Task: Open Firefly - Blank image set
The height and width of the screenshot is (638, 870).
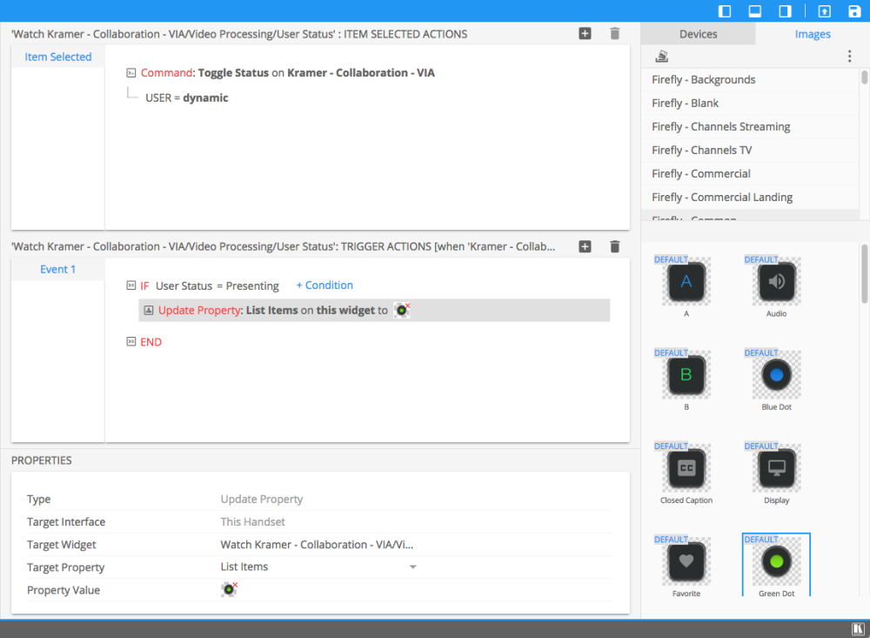Action: (x=750, y=104)
